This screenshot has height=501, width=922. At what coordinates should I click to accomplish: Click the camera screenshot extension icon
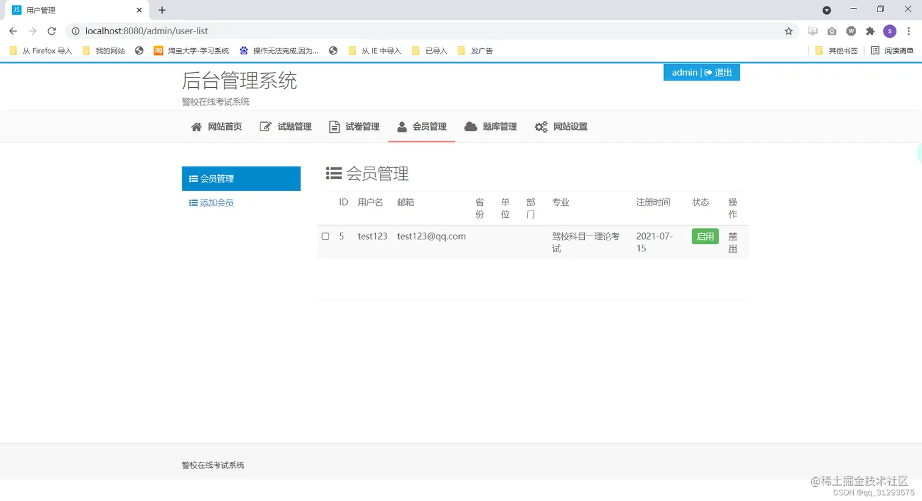point(832,31)
